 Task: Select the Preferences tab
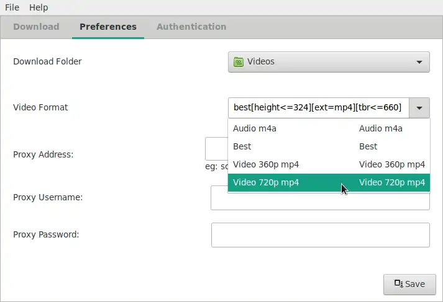(108, 27)
